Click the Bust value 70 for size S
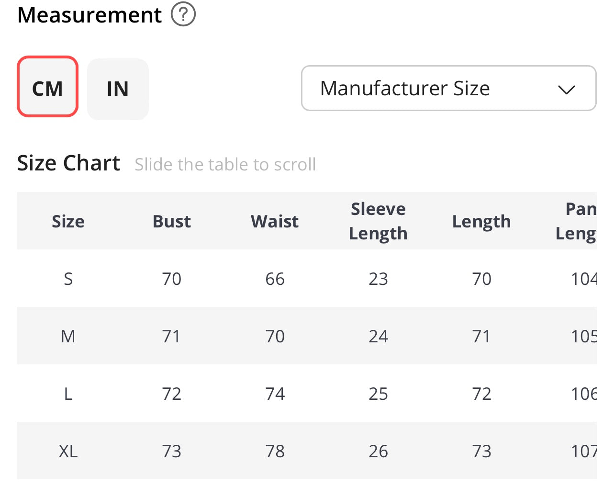Screen dimensions: 614x486 tap(171, 279)
